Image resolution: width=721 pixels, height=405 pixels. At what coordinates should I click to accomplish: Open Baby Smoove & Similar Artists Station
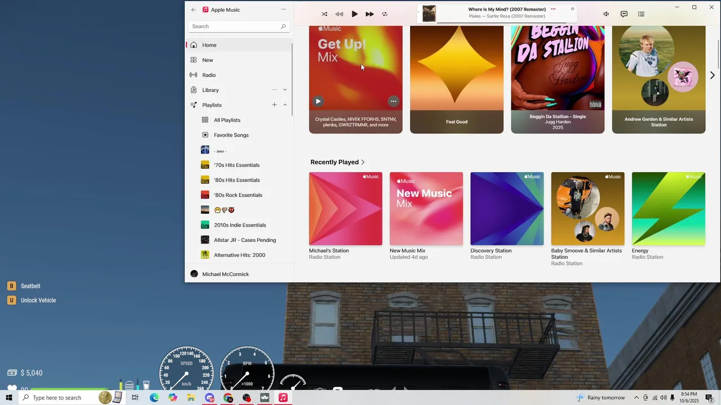coord(588,209)
